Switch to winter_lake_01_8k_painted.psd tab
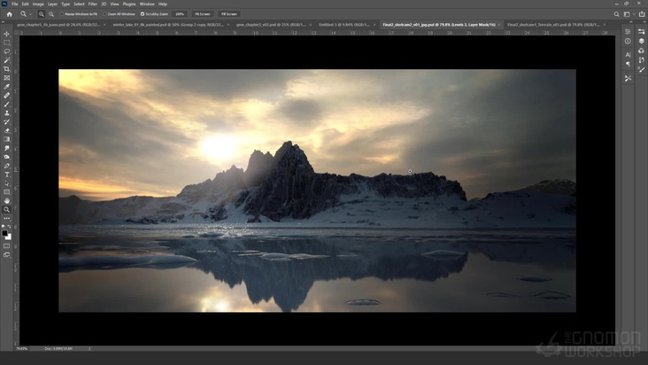Screen dimensions: 648x365 coord(168,25)
